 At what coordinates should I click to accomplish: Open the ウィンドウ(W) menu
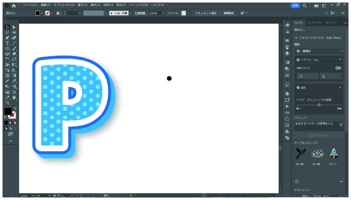point(138,5)
